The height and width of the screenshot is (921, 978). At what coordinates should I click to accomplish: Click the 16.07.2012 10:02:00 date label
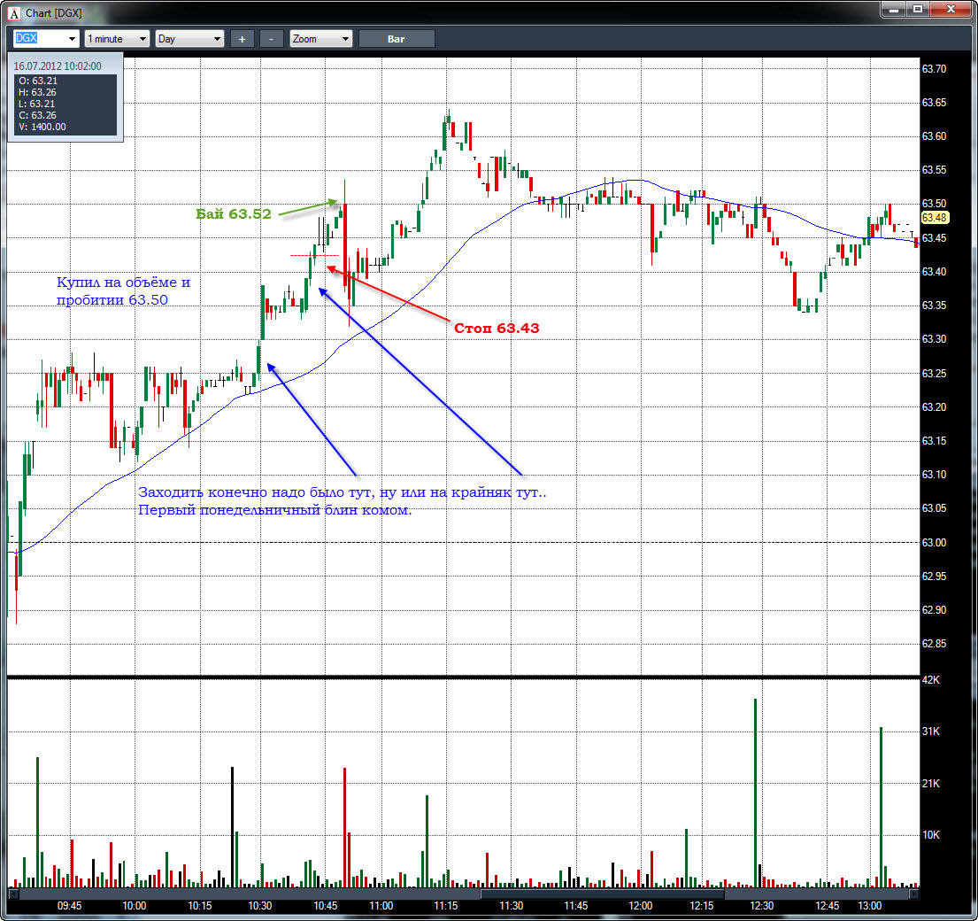[x=58, y=66]
